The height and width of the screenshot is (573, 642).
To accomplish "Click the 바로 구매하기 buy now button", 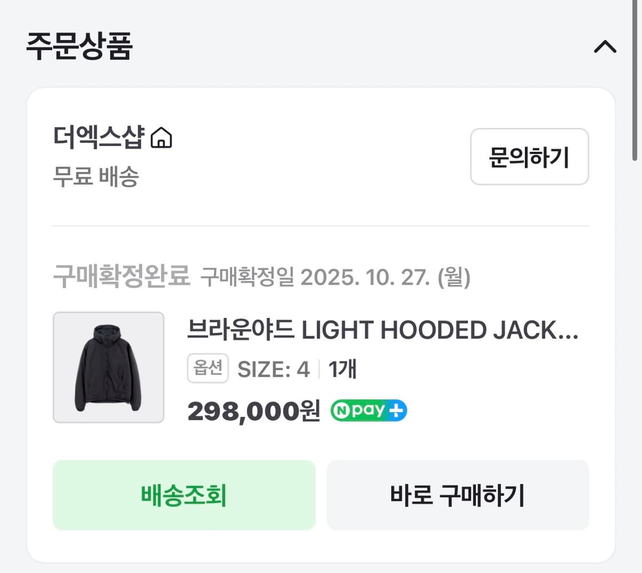I will 457,495.
